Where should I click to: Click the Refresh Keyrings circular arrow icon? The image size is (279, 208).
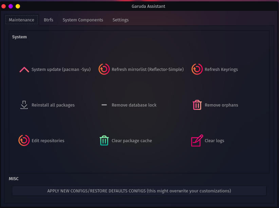197,69
